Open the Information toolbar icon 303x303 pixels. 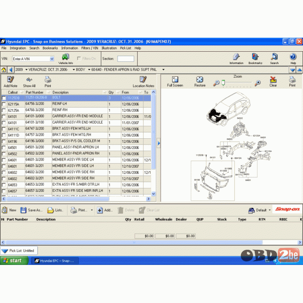tap(236, 57)
